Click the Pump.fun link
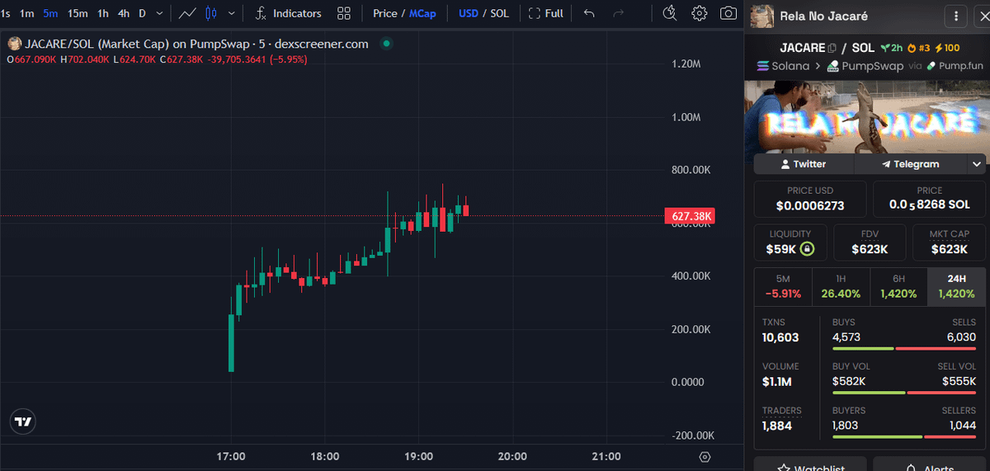This screenshot has width=990, height=471. pyautogui.click(x=954, y=66)
